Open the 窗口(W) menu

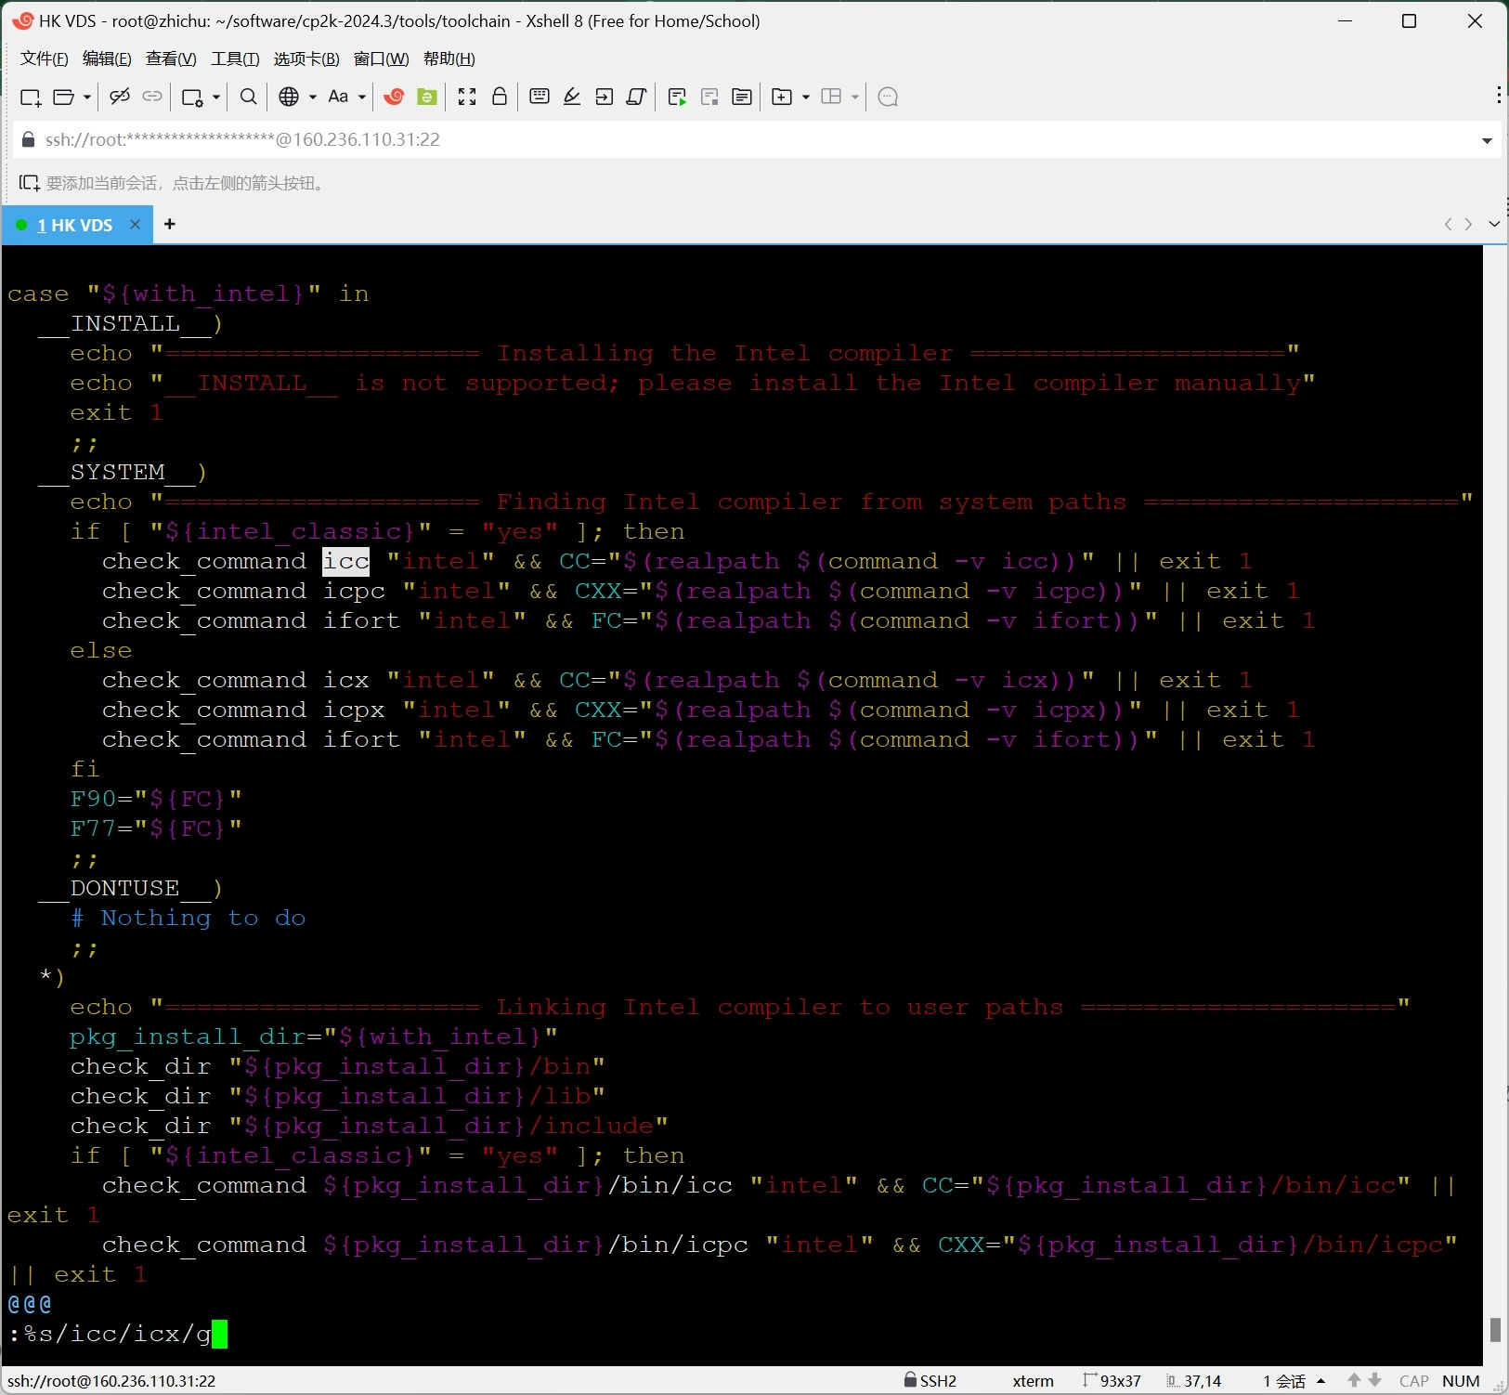coord(382,59)
